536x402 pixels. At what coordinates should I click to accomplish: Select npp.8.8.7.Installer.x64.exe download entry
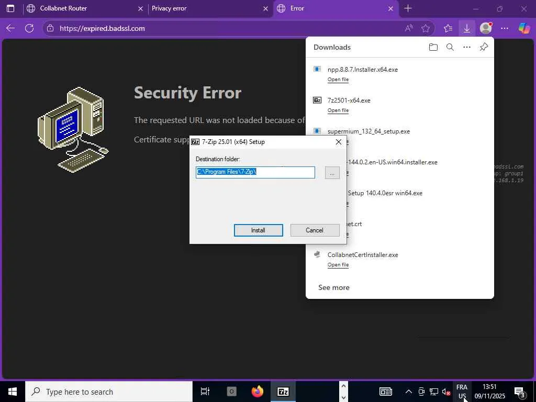coord(362,70)
